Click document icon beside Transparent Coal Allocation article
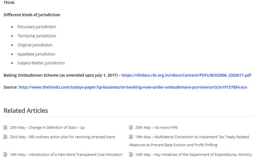This screenshot has height=157, width=258. pyautogui.click(x=5, y=154)
